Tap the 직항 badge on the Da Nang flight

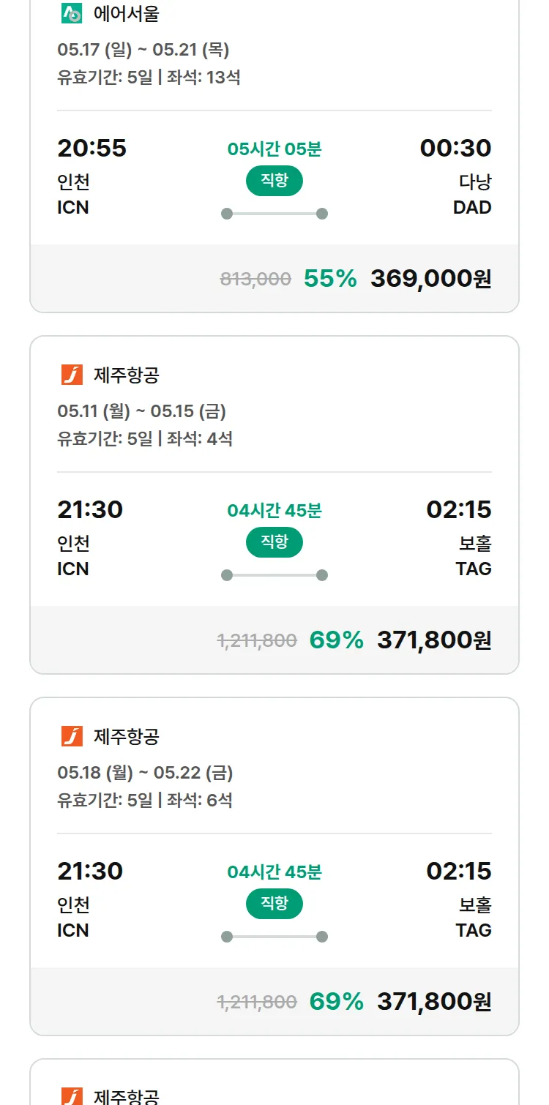(x=274, y=181)
